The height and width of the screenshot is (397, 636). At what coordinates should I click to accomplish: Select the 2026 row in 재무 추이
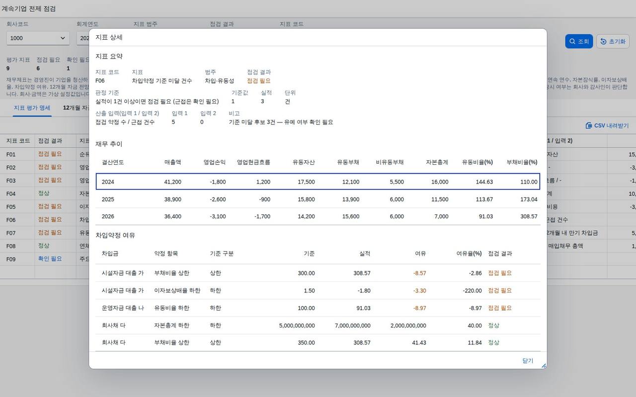click(318, 216)
